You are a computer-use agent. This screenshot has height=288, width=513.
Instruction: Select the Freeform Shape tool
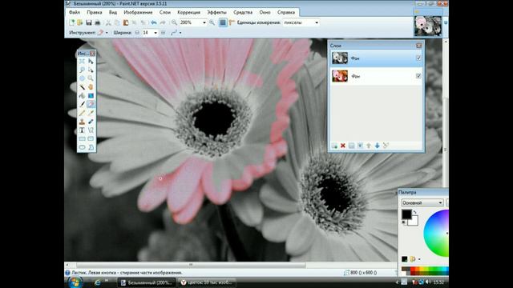pos(91,147)
